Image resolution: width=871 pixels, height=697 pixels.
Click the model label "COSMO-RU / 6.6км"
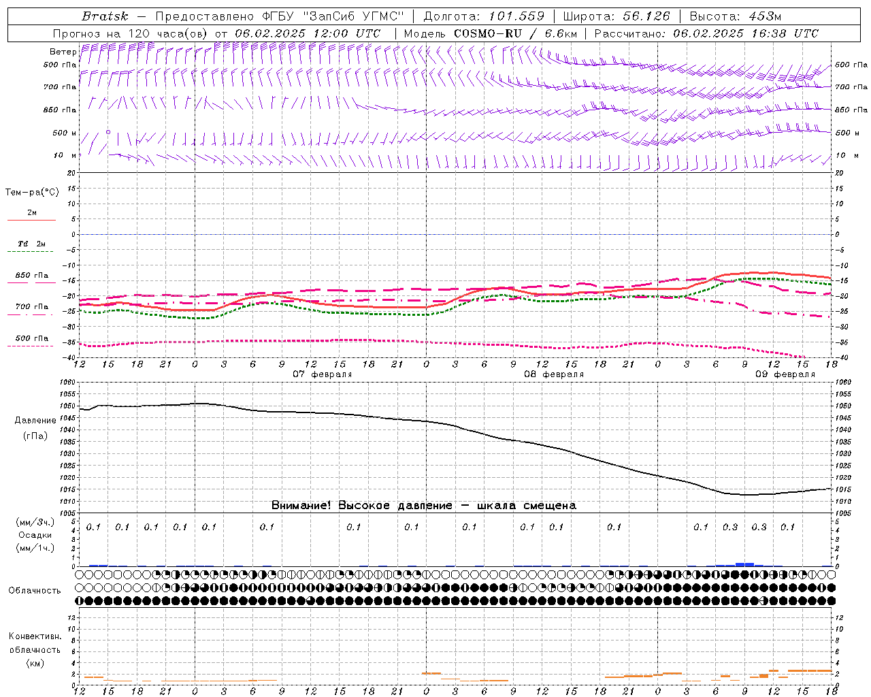tap(515, 33)
